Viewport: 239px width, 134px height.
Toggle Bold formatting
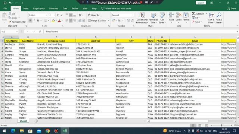tap(30, 20)
